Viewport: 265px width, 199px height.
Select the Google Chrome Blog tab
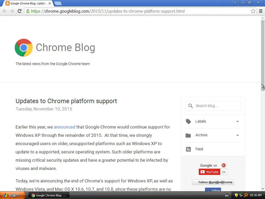28,3
